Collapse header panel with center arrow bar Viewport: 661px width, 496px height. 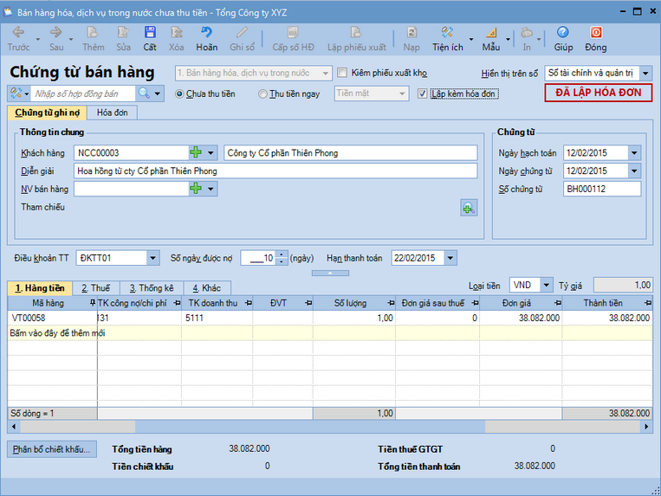pyautogui.click(x=330, y=274)
